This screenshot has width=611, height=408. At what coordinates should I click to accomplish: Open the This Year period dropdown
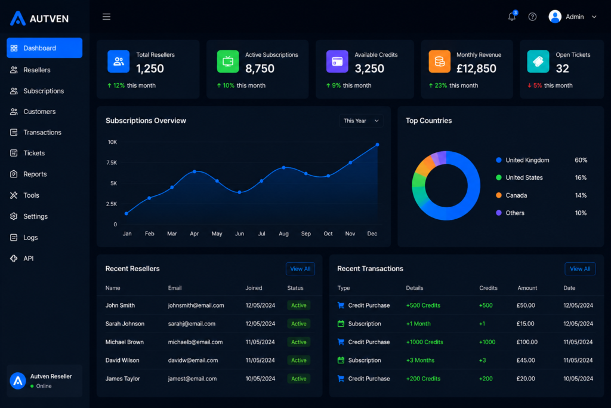(x=361, y=121)
